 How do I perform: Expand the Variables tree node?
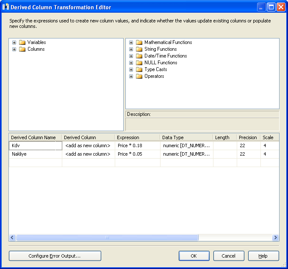pos(14,43)
